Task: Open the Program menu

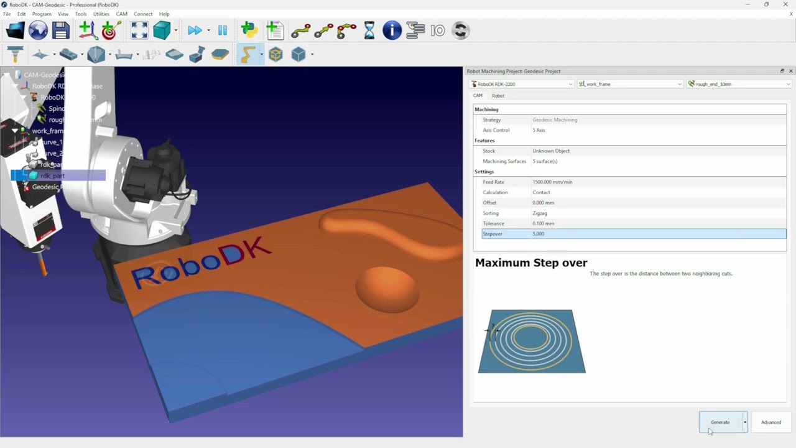Action: pyautogui.click(x=42, y=14)
